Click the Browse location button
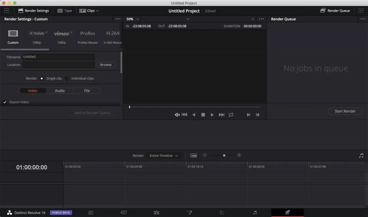The height and width of the screenshot is (217, 368). (x=106, y=65)
